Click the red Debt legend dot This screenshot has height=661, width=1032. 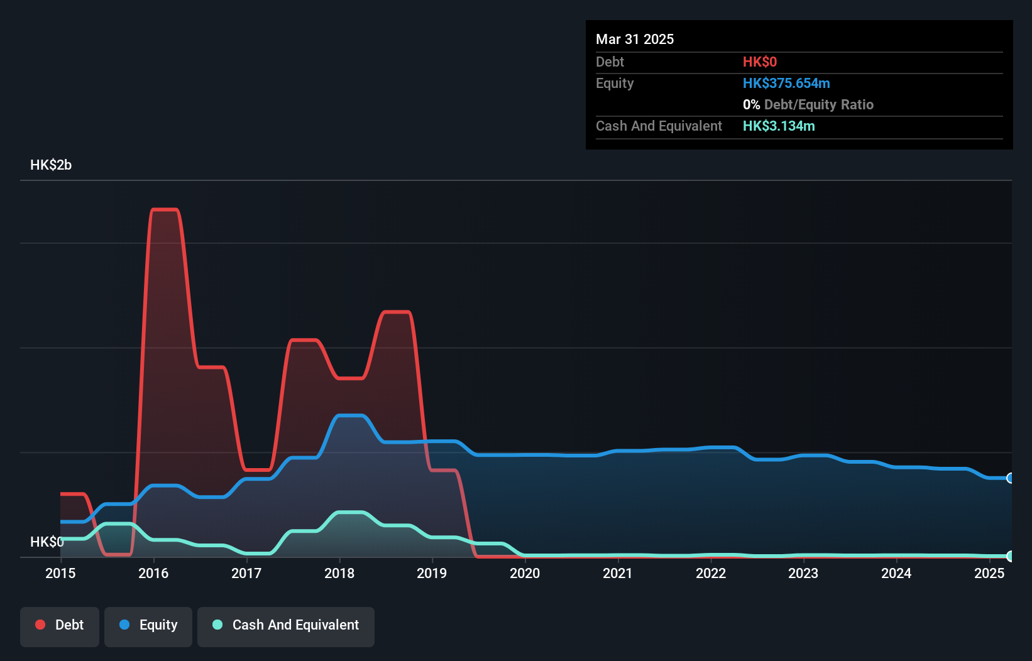pyautogui.click(x=40, y=625)
